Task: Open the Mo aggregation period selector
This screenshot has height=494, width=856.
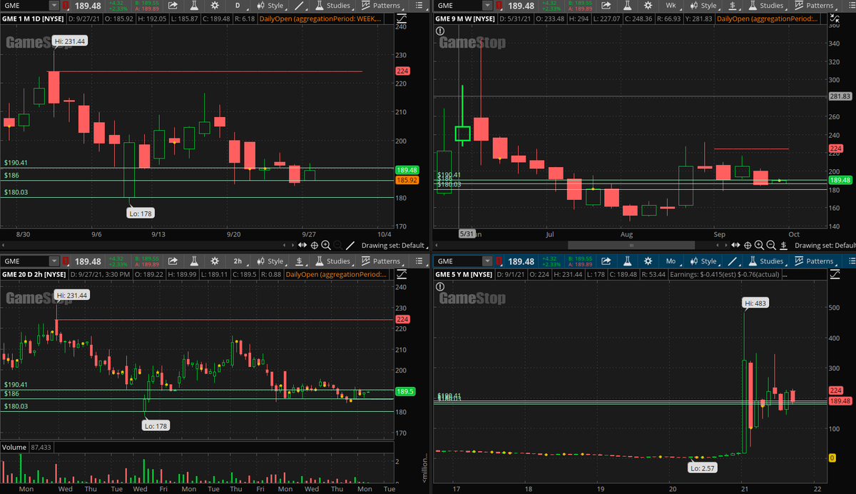Action: [673, 261]
